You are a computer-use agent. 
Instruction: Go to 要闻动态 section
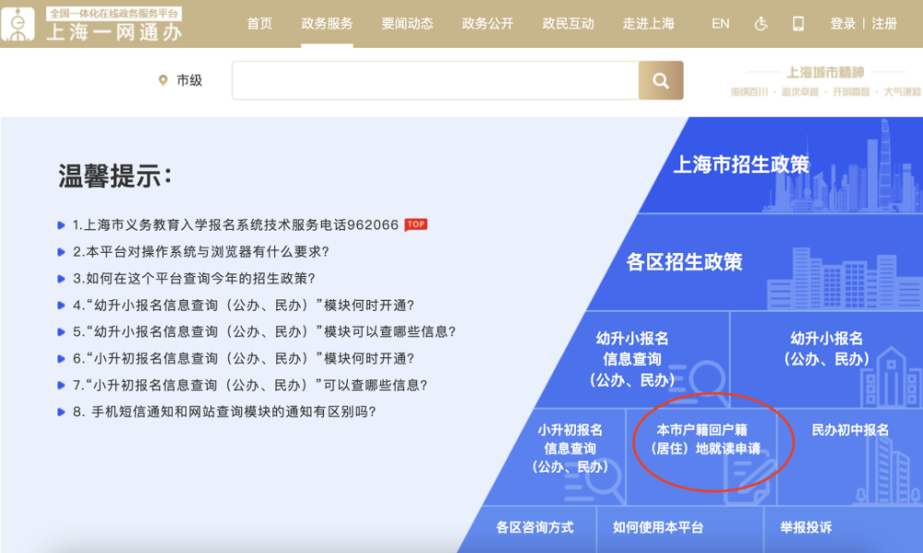click(407, 24)
